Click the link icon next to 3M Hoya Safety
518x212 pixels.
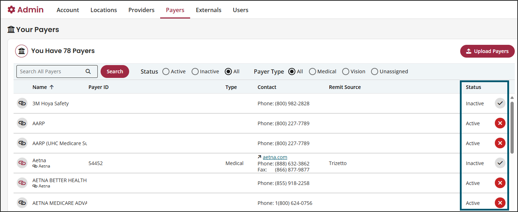(x=22, y=103)
